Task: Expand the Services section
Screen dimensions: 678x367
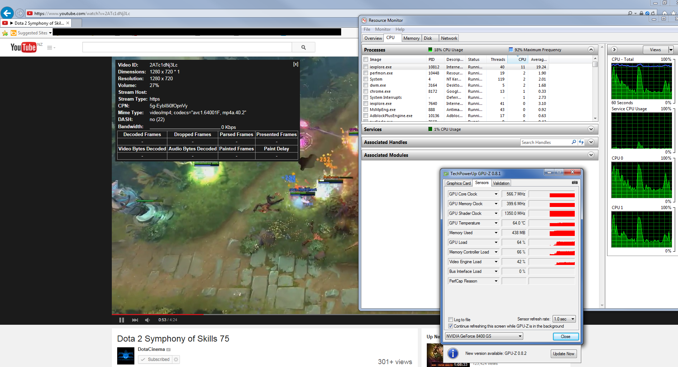Action: point(591,129)
